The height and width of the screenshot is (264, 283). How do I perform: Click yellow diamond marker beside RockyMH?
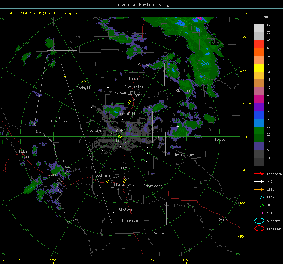84,82
